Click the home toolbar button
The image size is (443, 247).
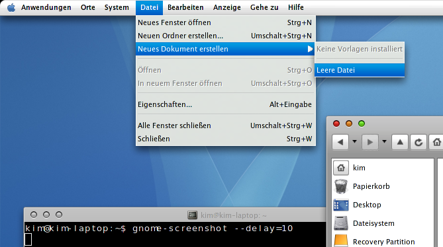point(436,142)
